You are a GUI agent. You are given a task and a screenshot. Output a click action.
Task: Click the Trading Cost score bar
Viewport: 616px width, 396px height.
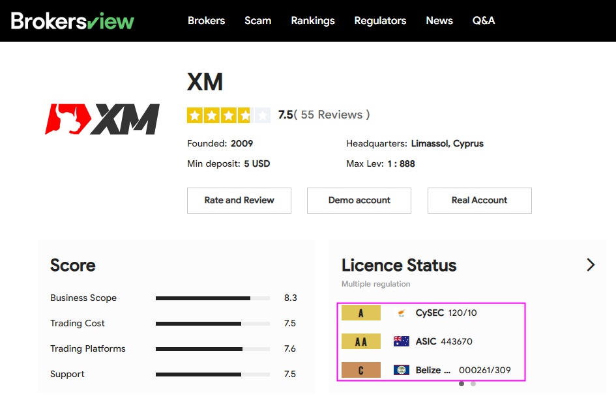213,324
